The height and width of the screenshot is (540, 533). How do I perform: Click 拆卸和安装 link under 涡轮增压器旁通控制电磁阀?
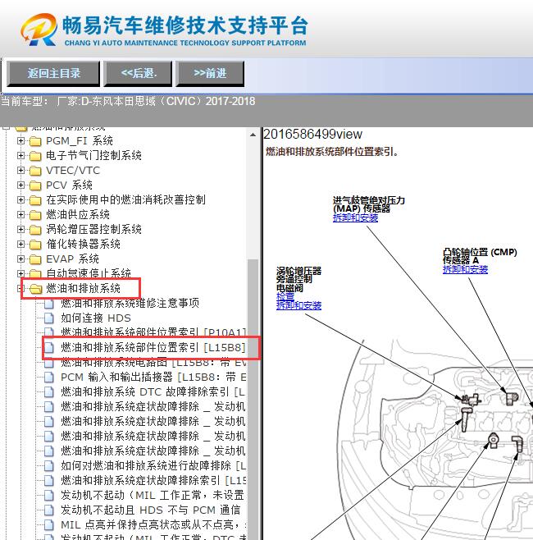[298, 306]
